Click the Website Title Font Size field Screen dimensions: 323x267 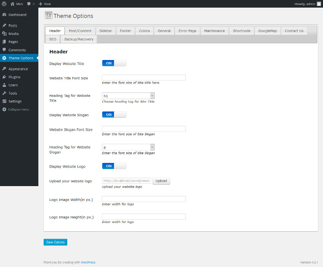pos(144,77)
